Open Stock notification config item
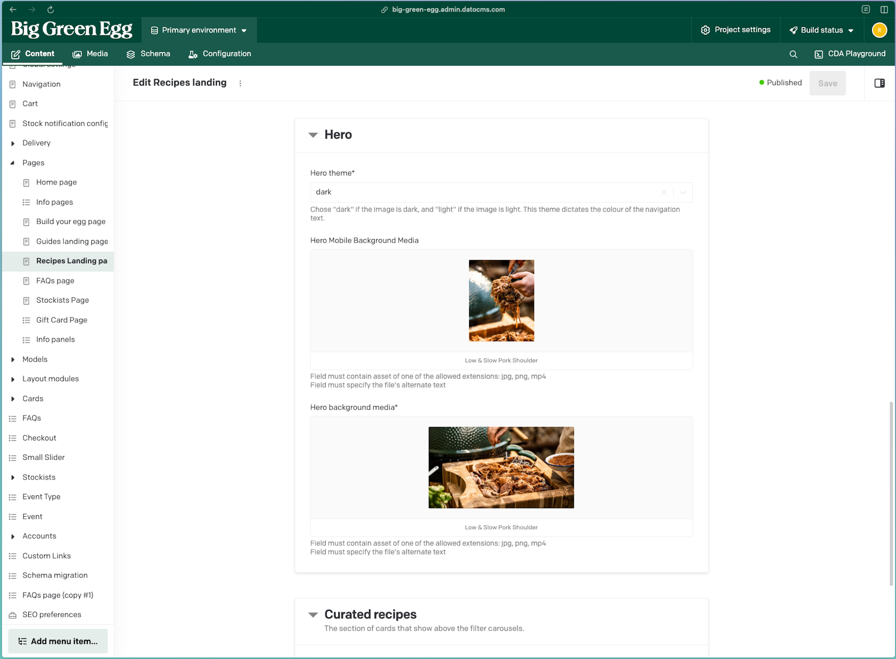The width and height of the screenshot is (896, 659). pos(57,124)
